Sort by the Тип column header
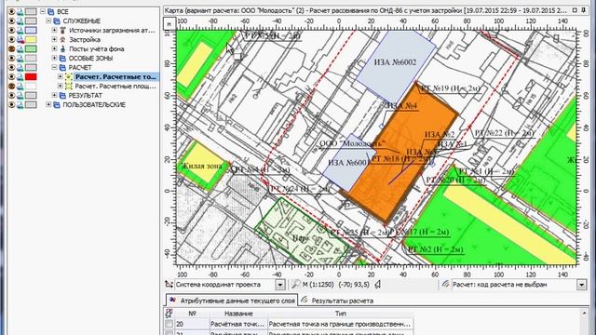The height and width of the screenshot is (335, 596). pos(341,314)
